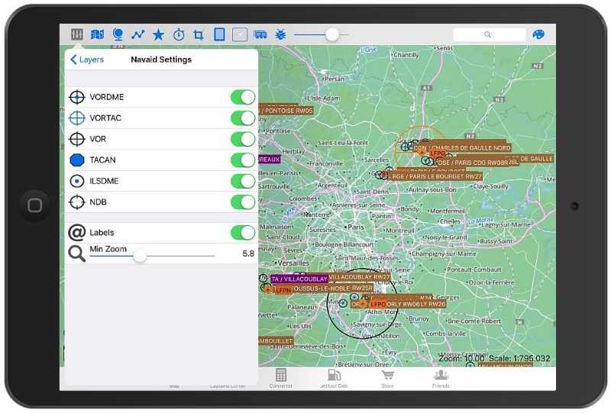This screenshot has height=413, width=611.
Task: Open the Jetfuel Calc tab
Action: click(334, 379)
